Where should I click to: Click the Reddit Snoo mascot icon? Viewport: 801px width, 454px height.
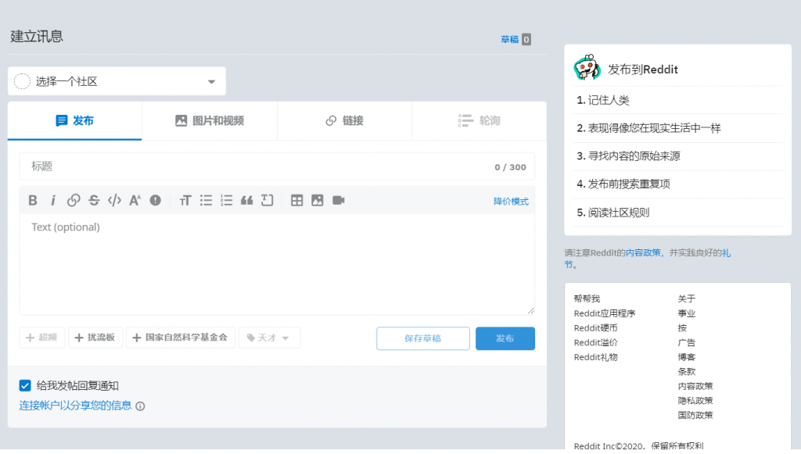coord(587,67)
